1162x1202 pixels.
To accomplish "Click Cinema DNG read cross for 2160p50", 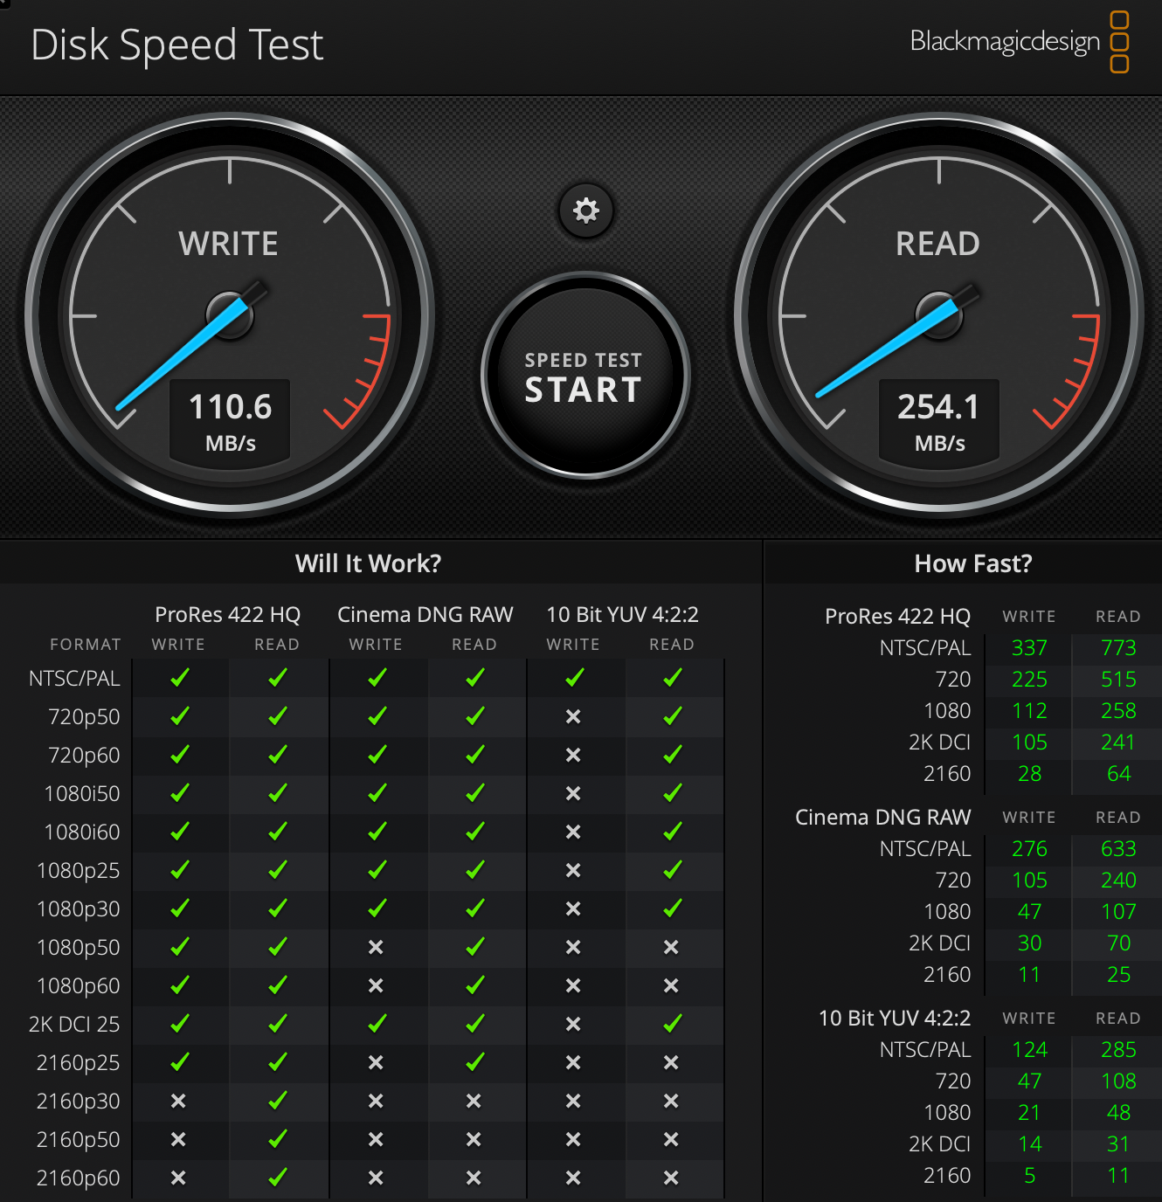I will (474, 1139).
